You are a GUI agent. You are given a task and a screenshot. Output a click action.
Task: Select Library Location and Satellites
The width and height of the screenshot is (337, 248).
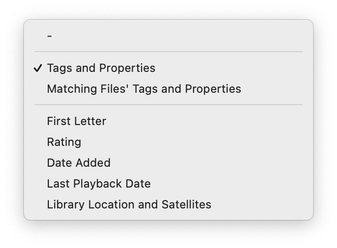[129, 205]
